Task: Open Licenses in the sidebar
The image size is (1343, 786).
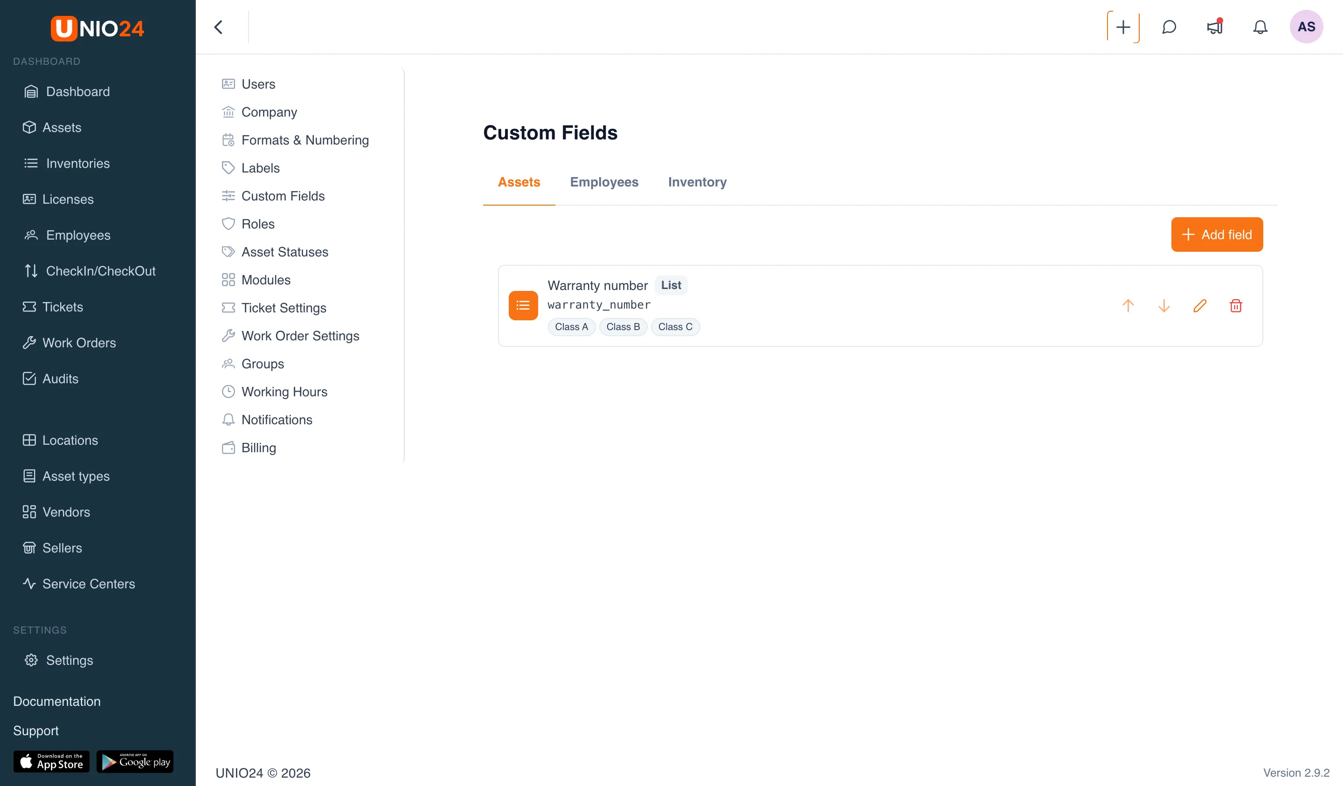Action: [x=58, y=200]
